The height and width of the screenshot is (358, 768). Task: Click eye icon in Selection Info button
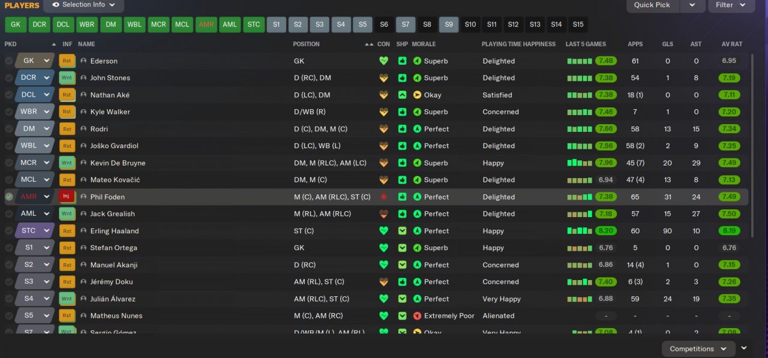click(x=56, y=5)
